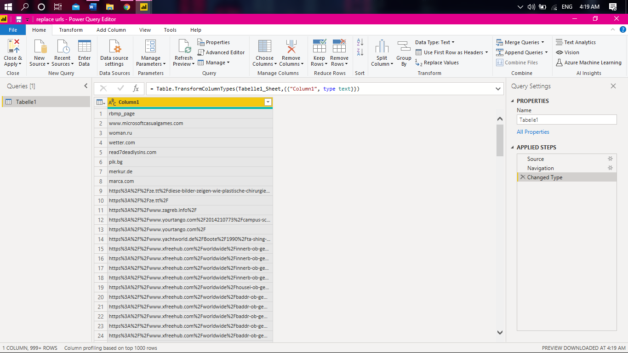Viewport: 628px width, 353px height.
Task: Open the Add Column tab
Action: point(112,29)
